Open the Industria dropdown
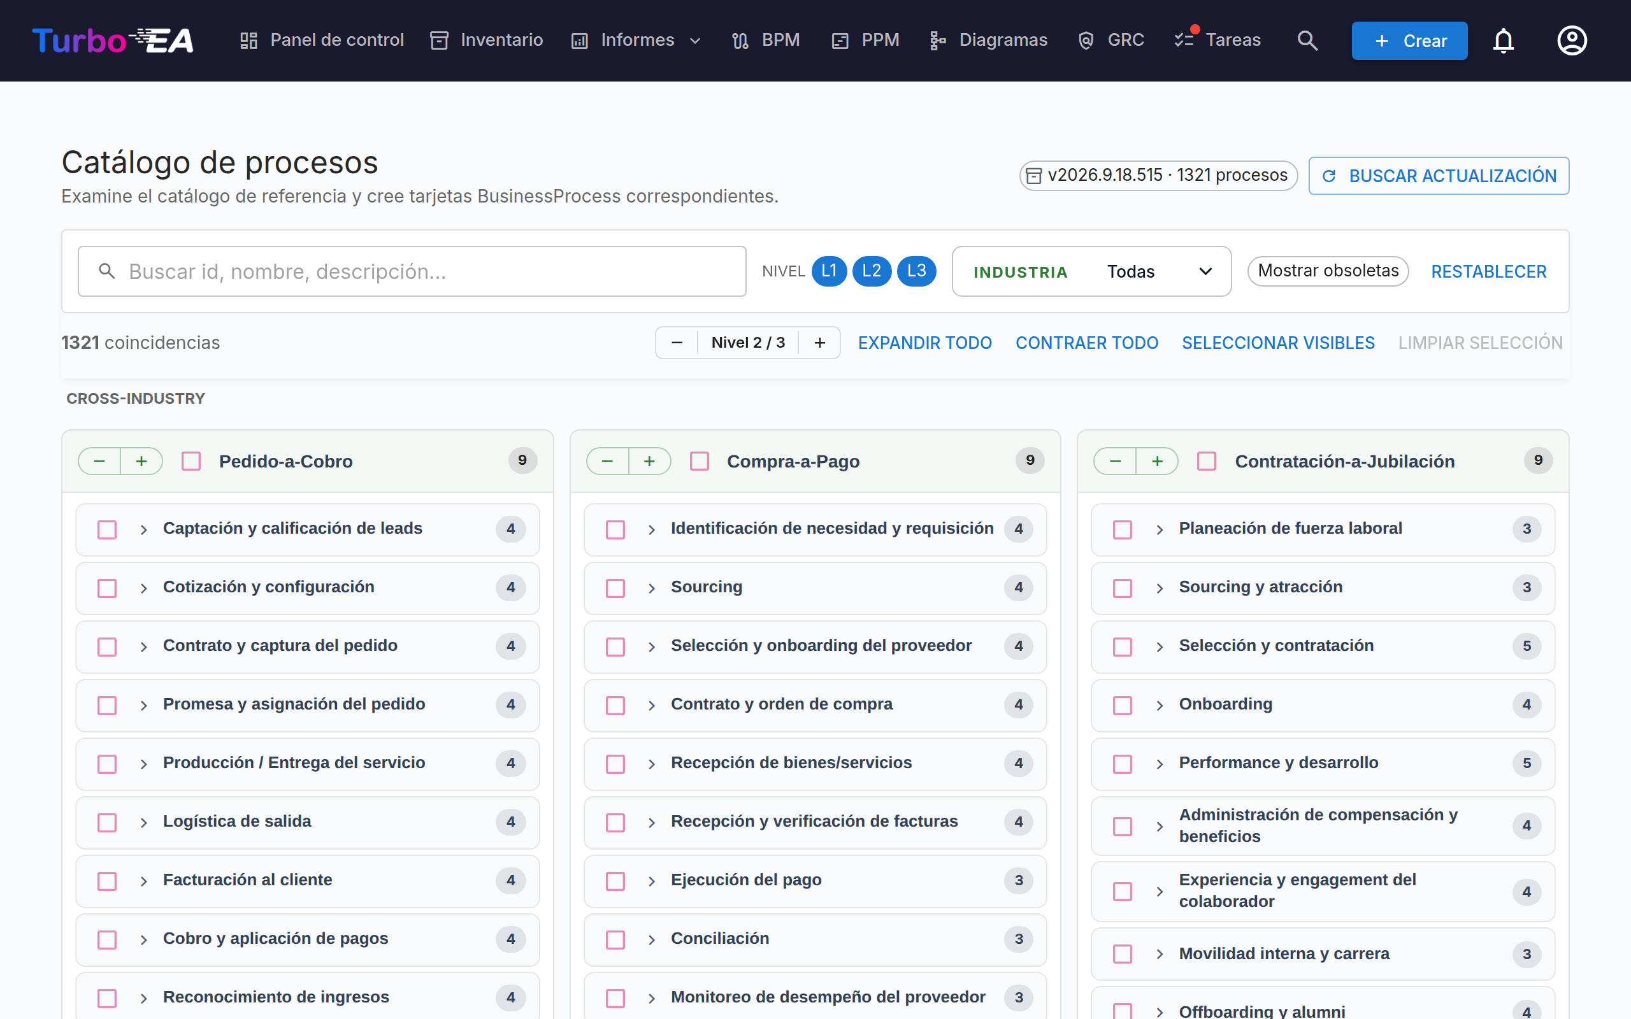This screenshot has height=1019, width=1631. 1091,271
